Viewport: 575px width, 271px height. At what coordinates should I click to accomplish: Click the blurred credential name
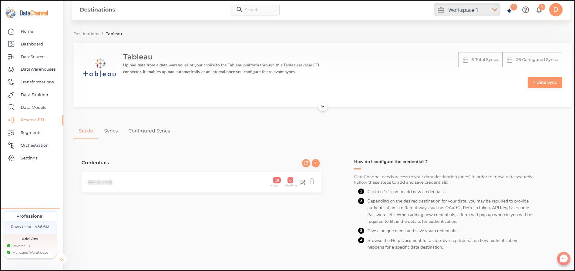(100, 182)
